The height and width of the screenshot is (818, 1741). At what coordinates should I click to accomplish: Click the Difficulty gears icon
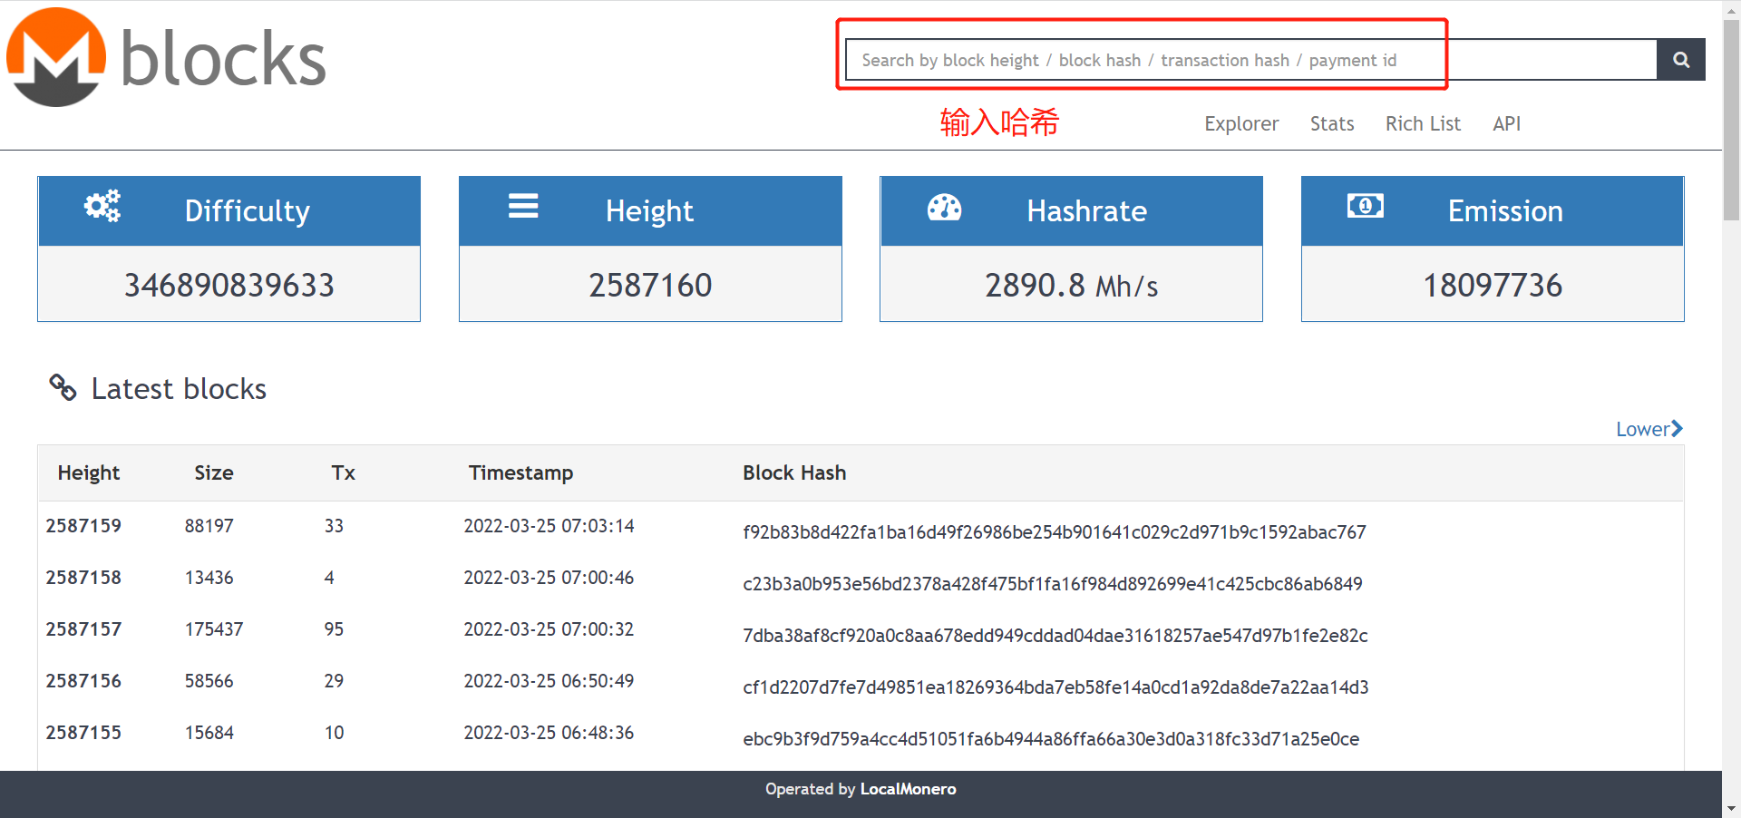tap(102, 206)
